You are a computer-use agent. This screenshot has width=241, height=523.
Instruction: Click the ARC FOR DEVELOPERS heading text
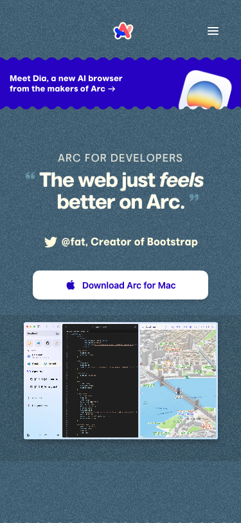pyautogui.click(x=121, y=158)
